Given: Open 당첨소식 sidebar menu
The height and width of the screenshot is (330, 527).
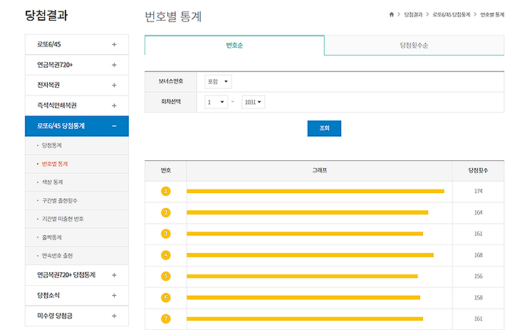Looking at the screenshot, I should [x=77, y=295].
